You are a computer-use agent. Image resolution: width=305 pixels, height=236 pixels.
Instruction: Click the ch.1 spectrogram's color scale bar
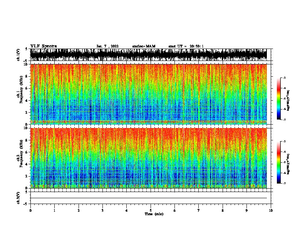point(278,99)
